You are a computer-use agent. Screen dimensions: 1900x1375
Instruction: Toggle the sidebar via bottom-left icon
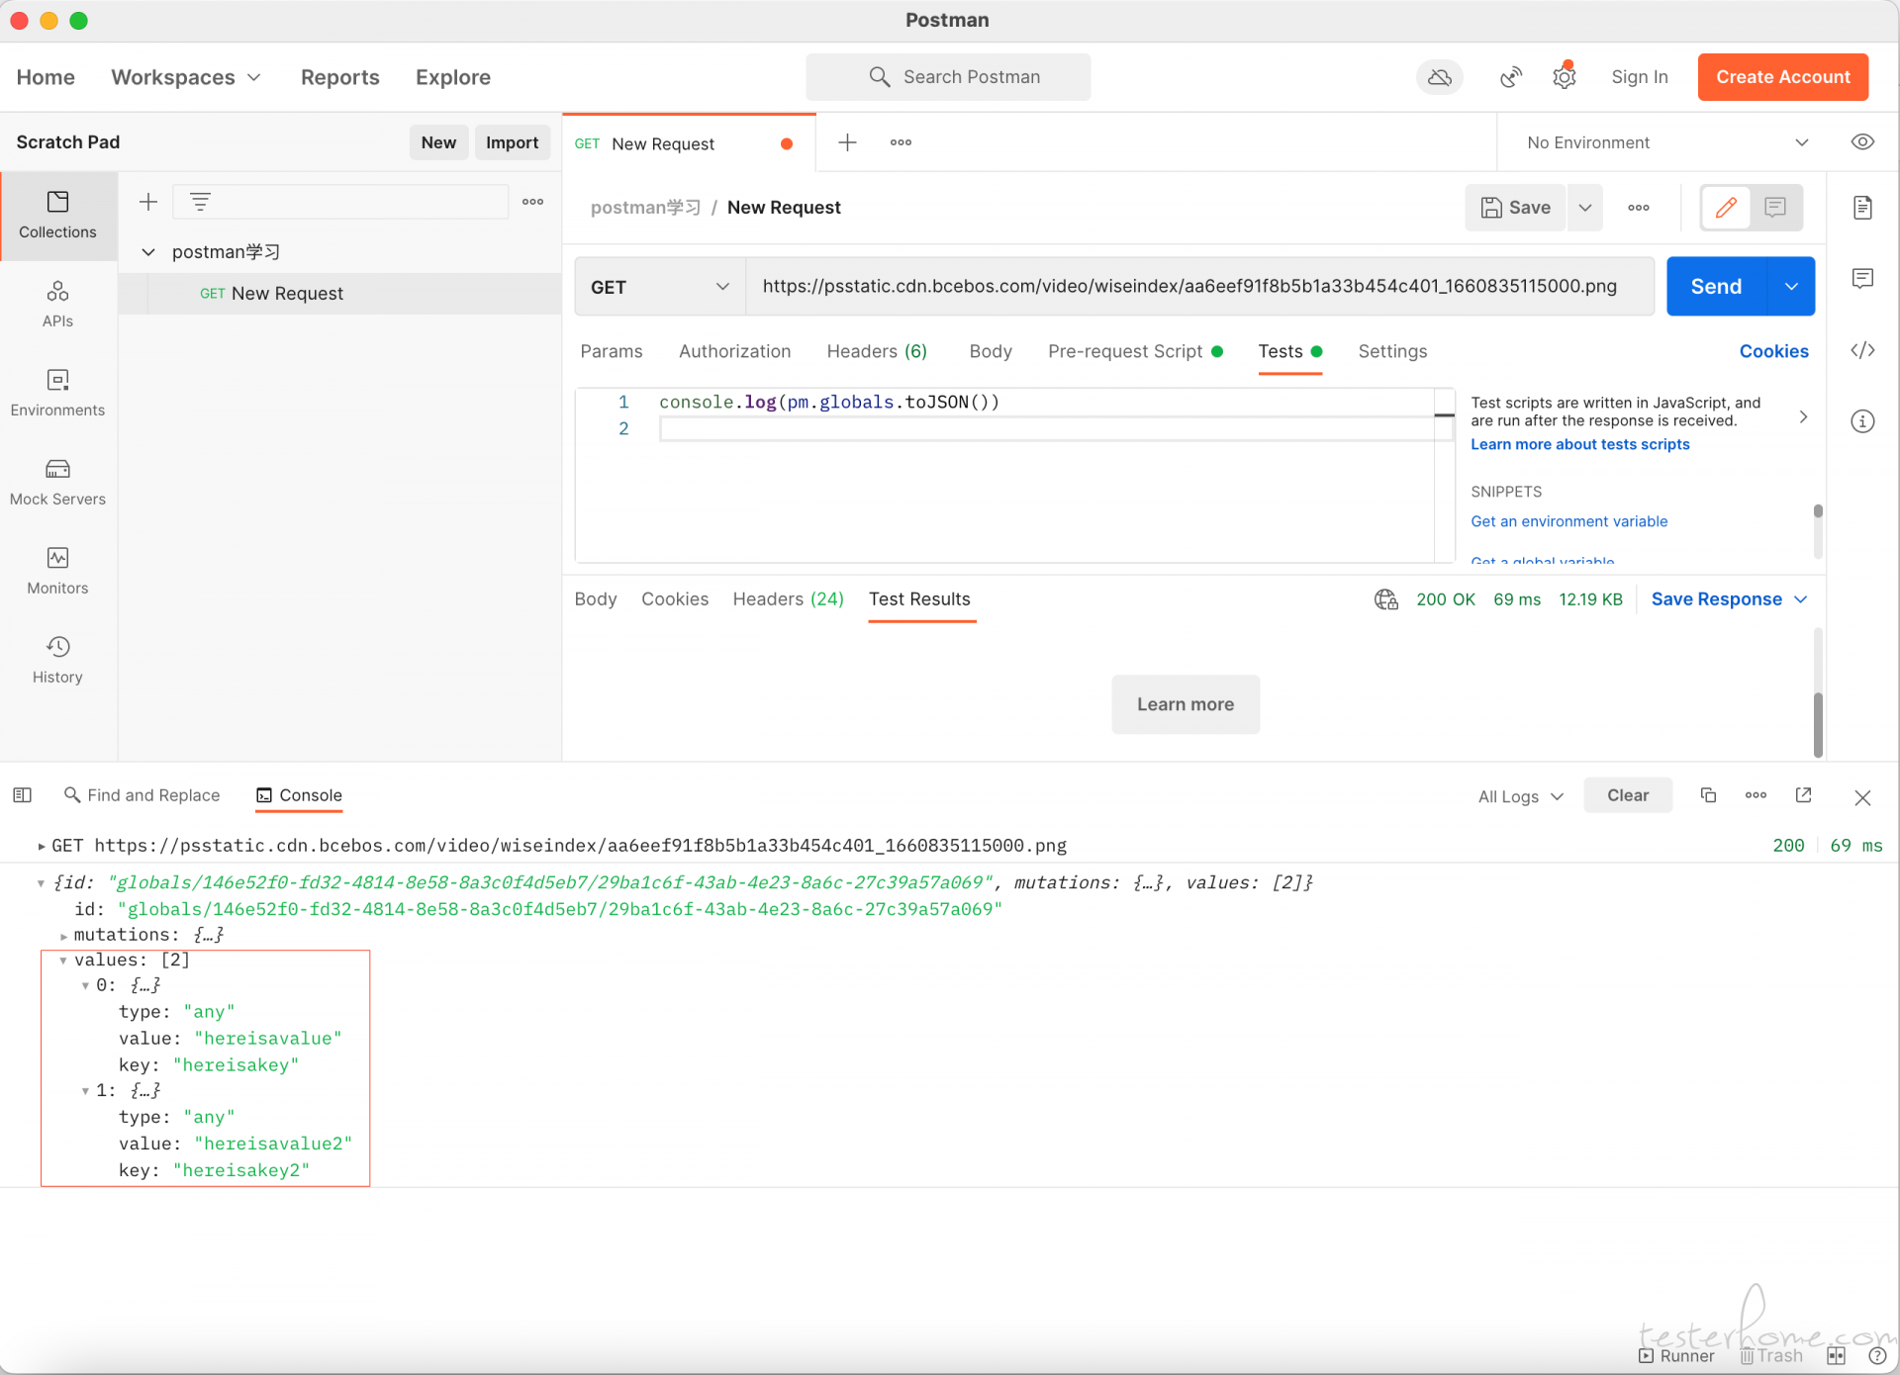22,795
